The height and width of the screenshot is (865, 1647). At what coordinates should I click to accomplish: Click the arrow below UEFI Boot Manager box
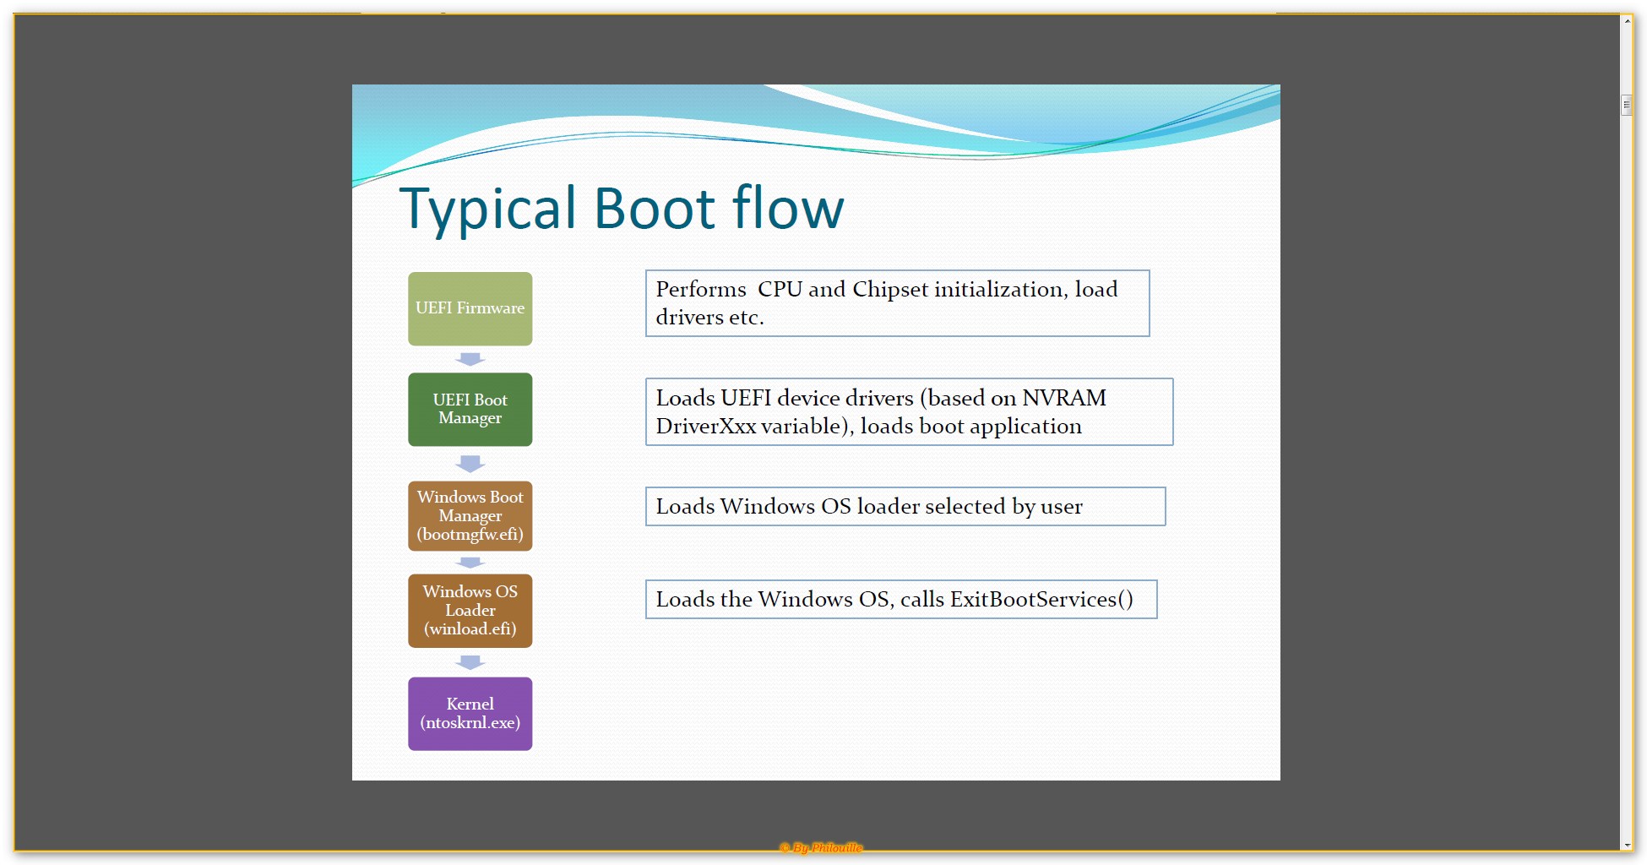(x=470, y=464)
